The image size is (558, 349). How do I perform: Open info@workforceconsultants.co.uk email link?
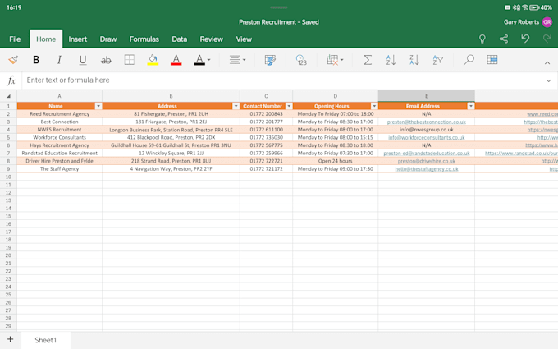tap(427, 137)
